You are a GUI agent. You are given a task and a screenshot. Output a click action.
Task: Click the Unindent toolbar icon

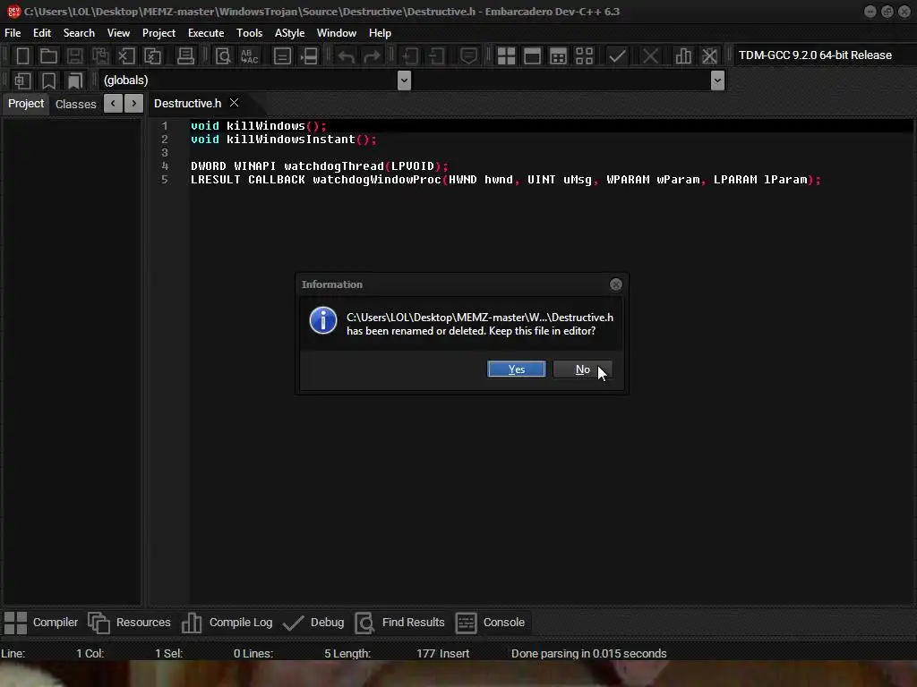click(x=436, y=56)
